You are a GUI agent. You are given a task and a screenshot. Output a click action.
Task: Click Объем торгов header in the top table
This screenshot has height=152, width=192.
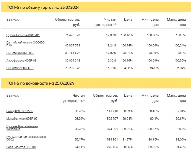coord(67,22)
